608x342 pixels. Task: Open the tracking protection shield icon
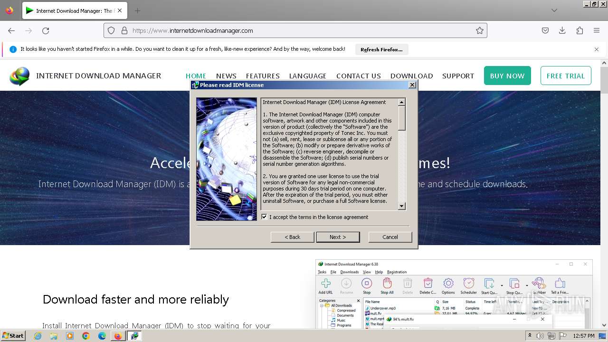click(111, 30)
